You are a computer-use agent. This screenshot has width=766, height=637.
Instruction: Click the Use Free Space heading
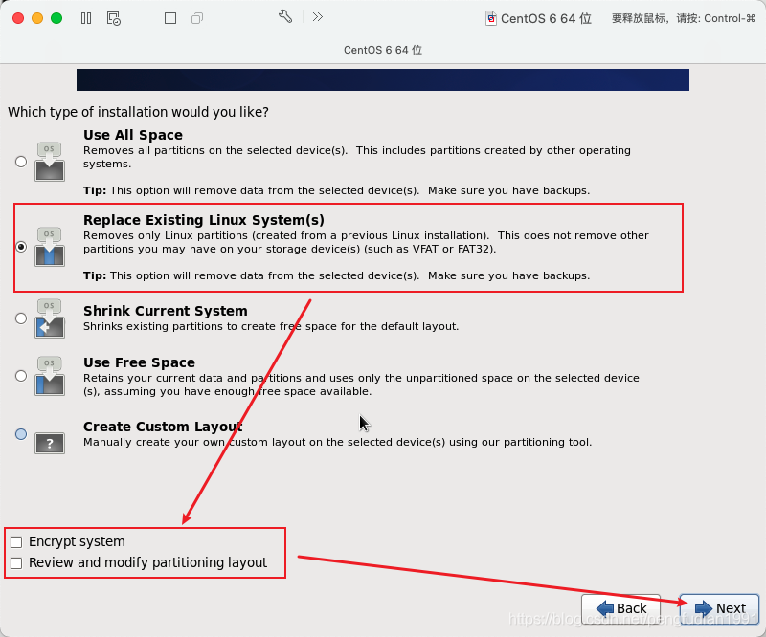[139, 362]
